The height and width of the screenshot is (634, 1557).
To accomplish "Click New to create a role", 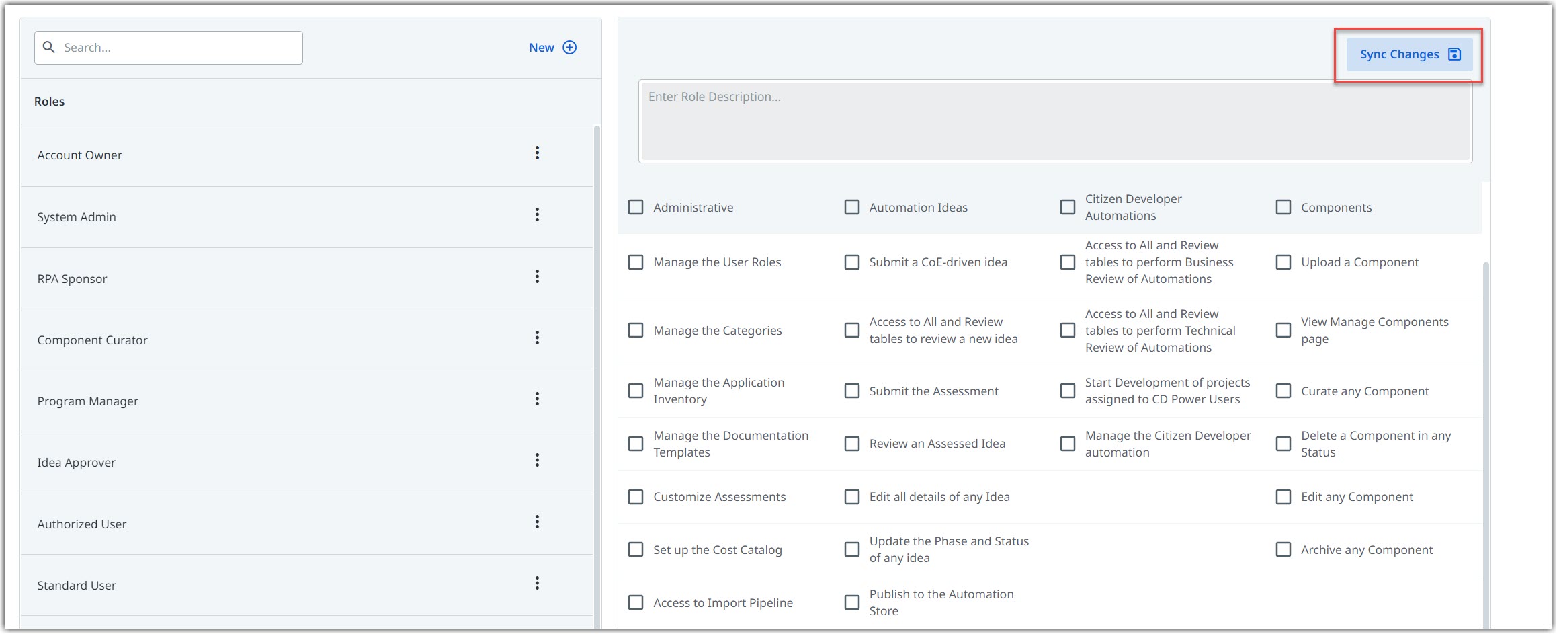I will (542, 48).
